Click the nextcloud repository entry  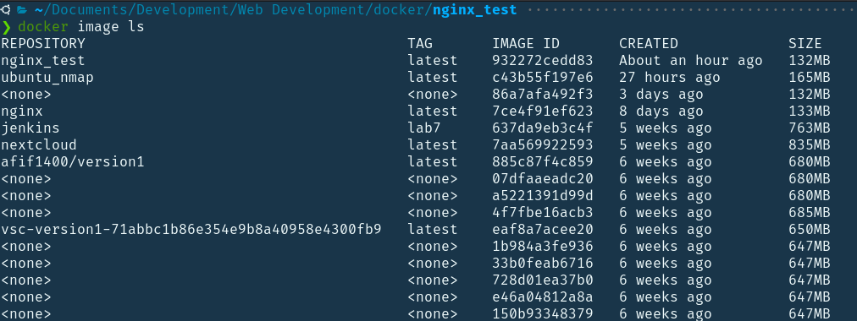(39, 145)
